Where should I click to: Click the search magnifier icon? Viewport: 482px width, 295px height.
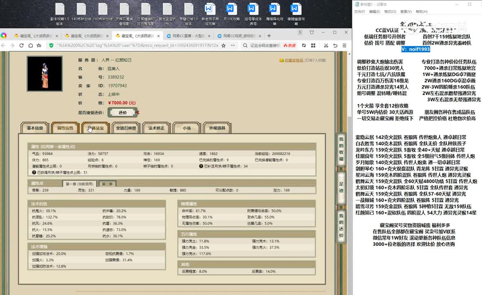[x=245, y=45]
